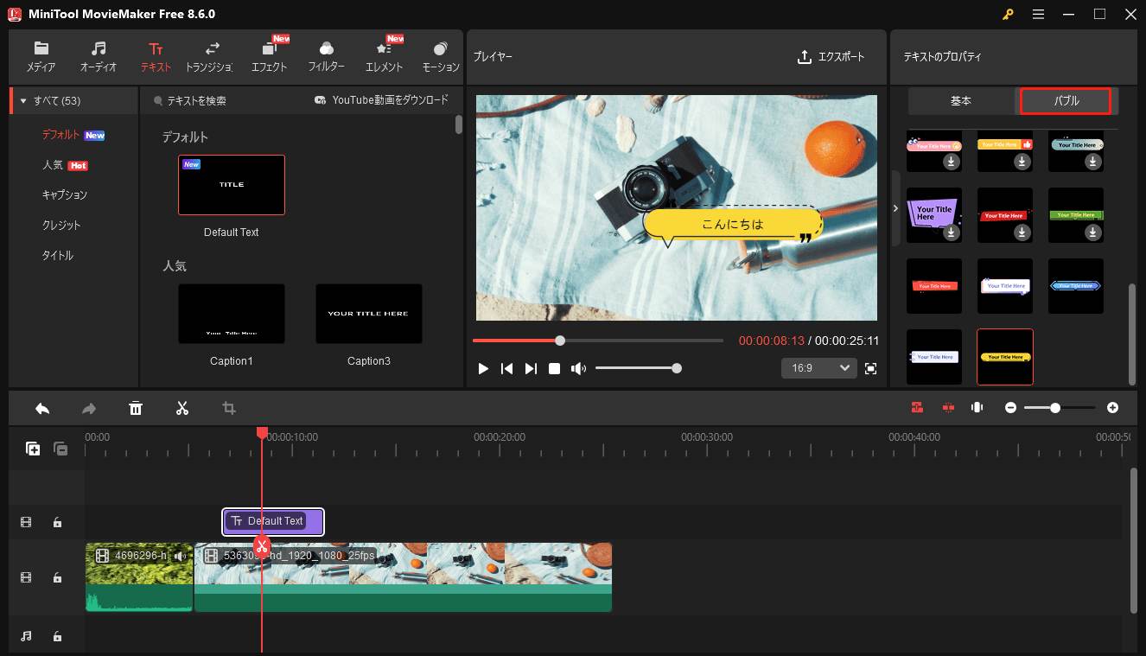Screen dimensions: 1146x656
Task: Open the フィルター (Filters) panel
Action: pyautogui.click(x=326, y=56)
